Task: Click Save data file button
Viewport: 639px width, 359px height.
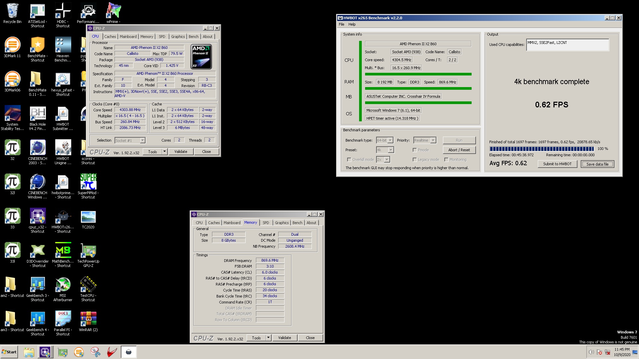Action: (597, 164)
